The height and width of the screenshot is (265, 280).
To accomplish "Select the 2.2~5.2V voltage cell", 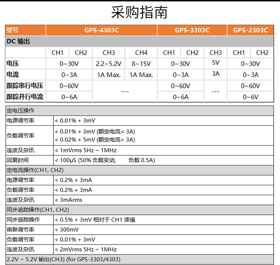I will 109,64.
